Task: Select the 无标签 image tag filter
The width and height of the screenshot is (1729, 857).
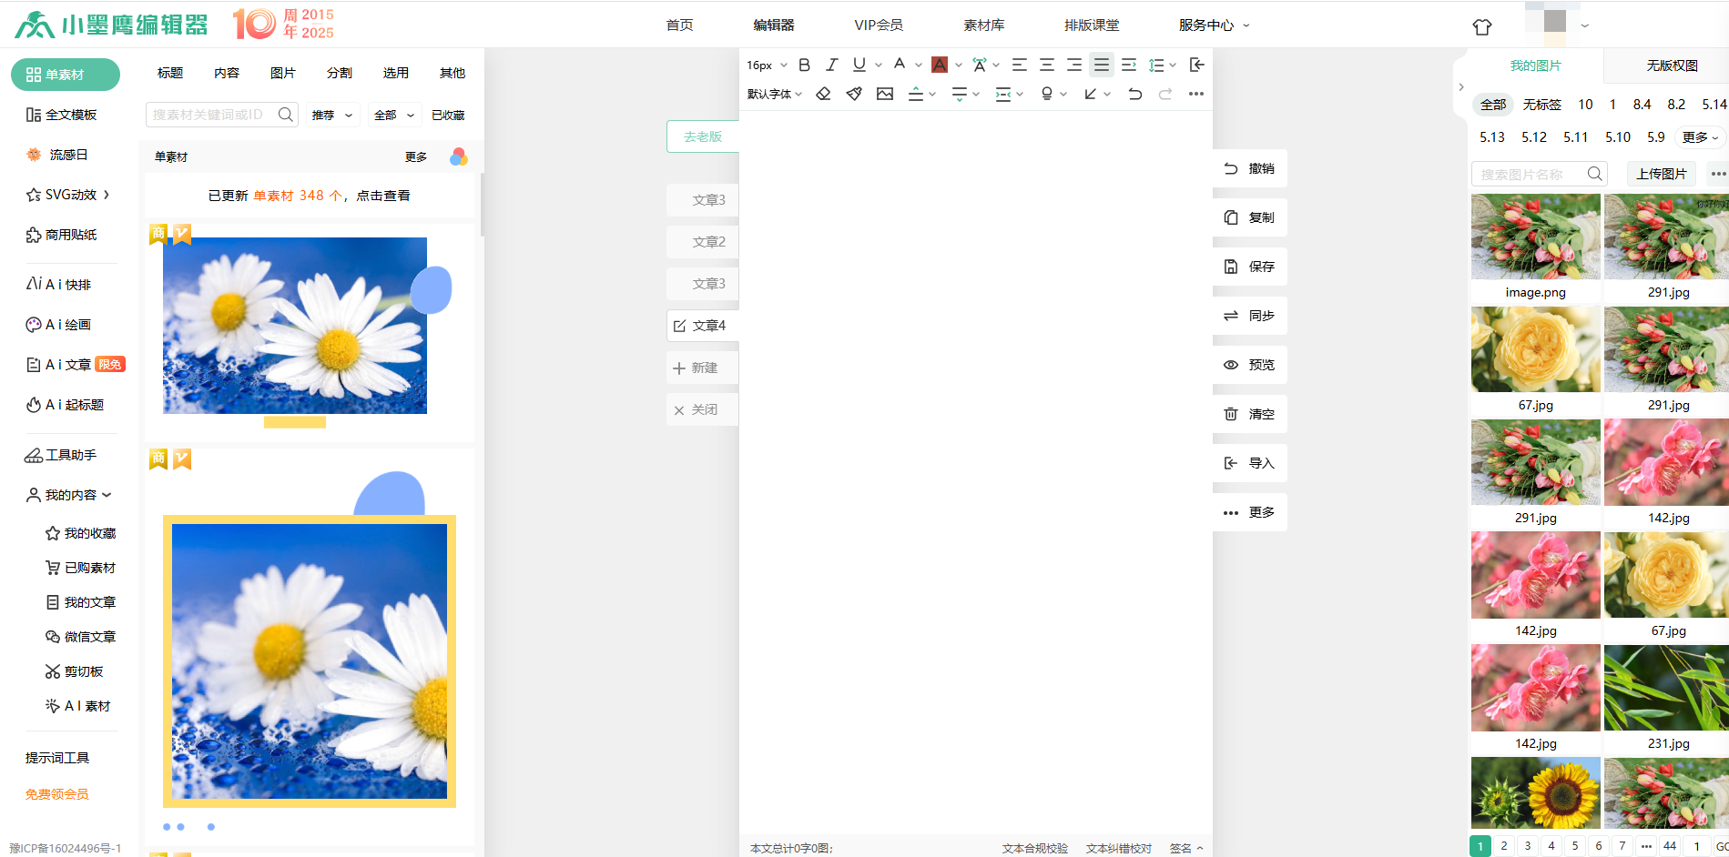Action: click(x=1541, y=105)
